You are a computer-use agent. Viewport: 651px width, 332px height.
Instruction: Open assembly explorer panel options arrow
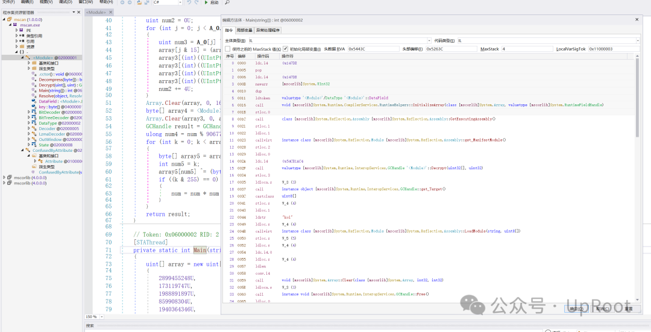tap(74, 12)
